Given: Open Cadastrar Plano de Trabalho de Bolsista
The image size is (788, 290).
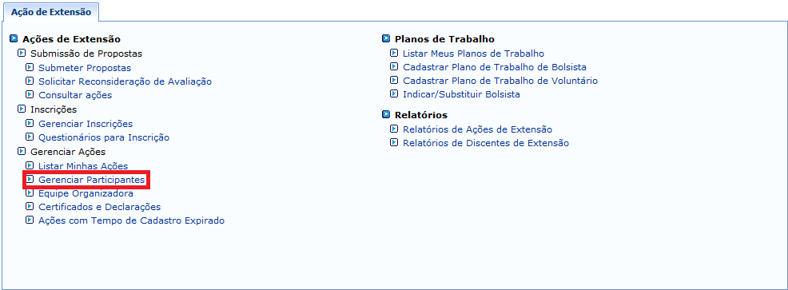Looking at the screenshot, I should [495, 67].
